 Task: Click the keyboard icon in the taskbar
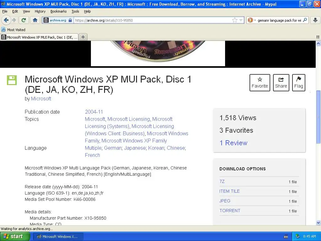pos(286,237)
